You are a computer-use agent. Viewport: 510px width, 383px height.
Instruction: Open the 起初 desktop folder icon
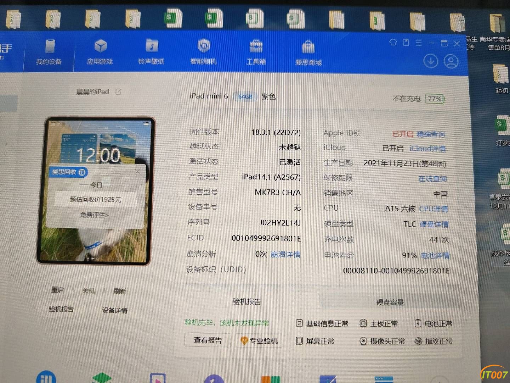pyautogui.click(x=500, y=79)
